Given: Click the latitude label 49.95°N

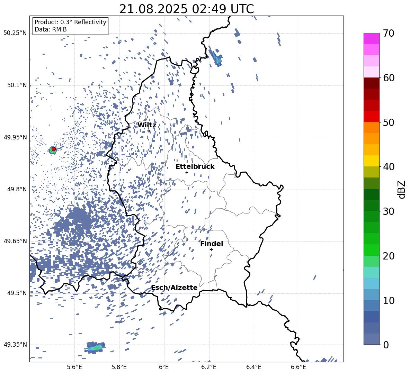Looking at the screenshot, I should pyautogui.click(x=15, y=137).
